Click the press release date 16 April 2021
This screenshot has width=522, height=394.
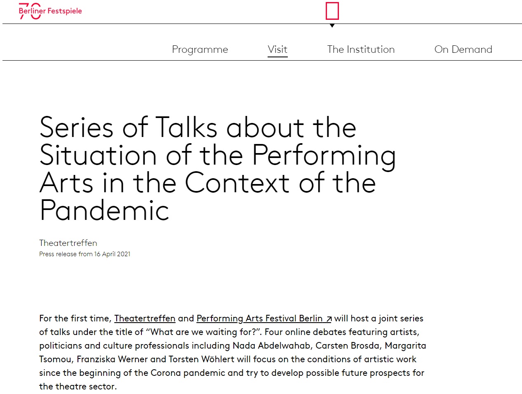pyautogui.click(x=112, y=254)
